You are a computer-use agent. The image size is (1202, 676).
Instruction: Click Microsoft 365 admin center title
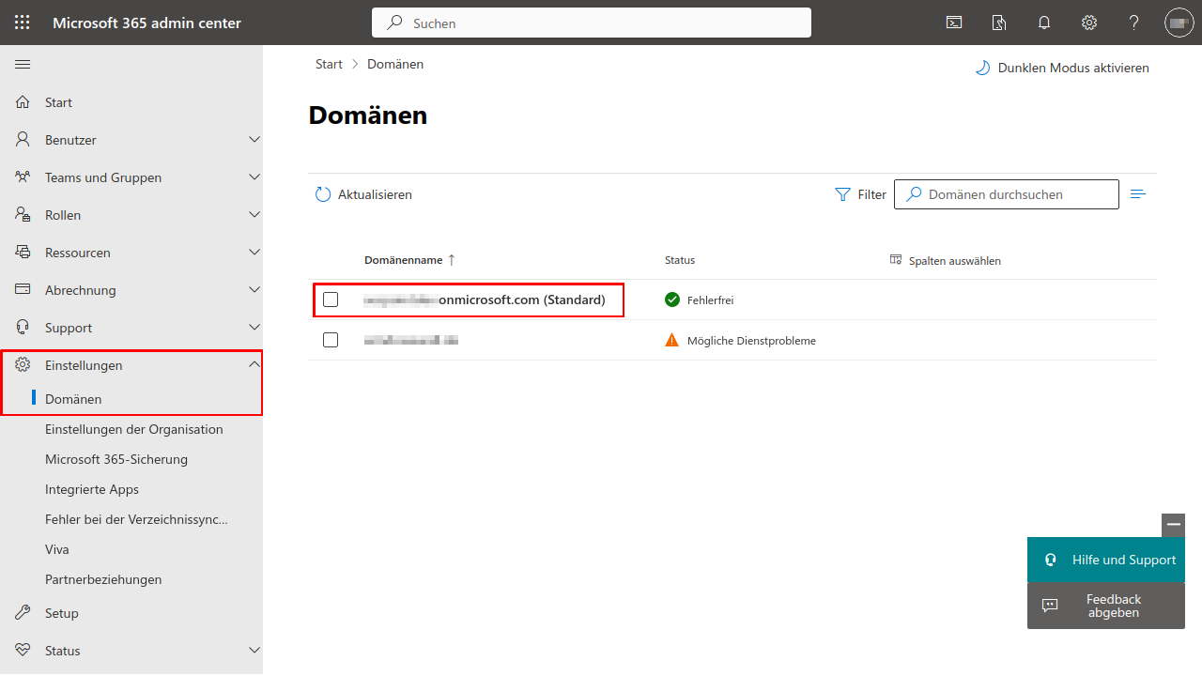(146, 23)
